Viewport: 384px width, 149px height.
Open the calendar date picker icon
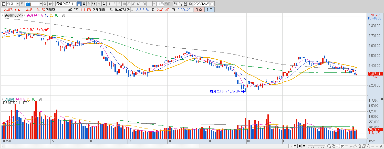[x=212, y=4]
